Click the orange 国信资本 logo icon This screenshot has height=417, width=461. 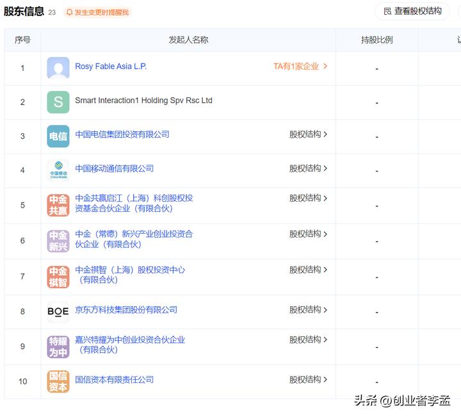coord(58,381)
